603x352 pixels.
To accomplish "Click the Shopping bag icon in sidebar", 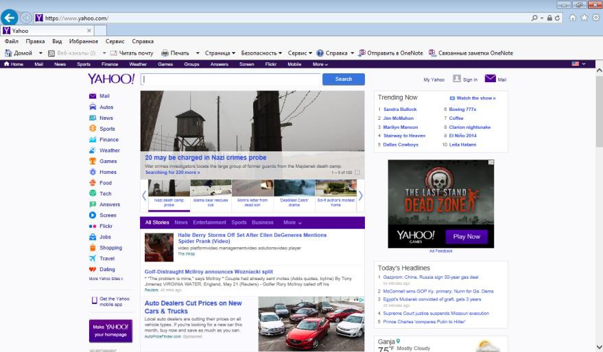I will pos(93,248).
